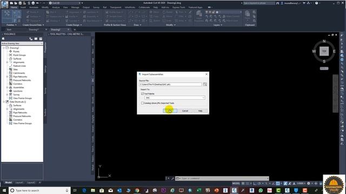Collapse the Drawing2 tree node
The image size is (346, 194).
[4, 48]
